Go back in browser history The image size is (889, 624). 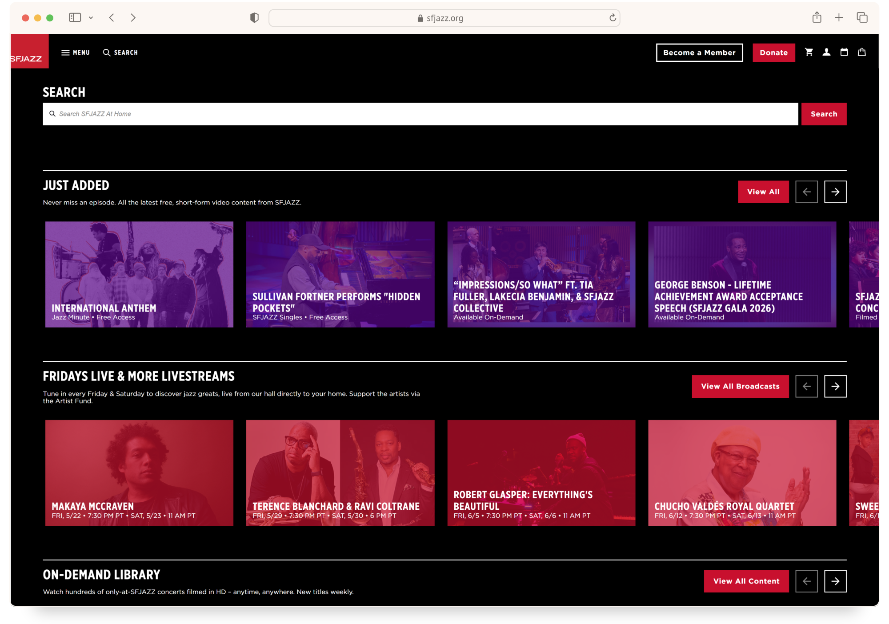coord(112,18)
